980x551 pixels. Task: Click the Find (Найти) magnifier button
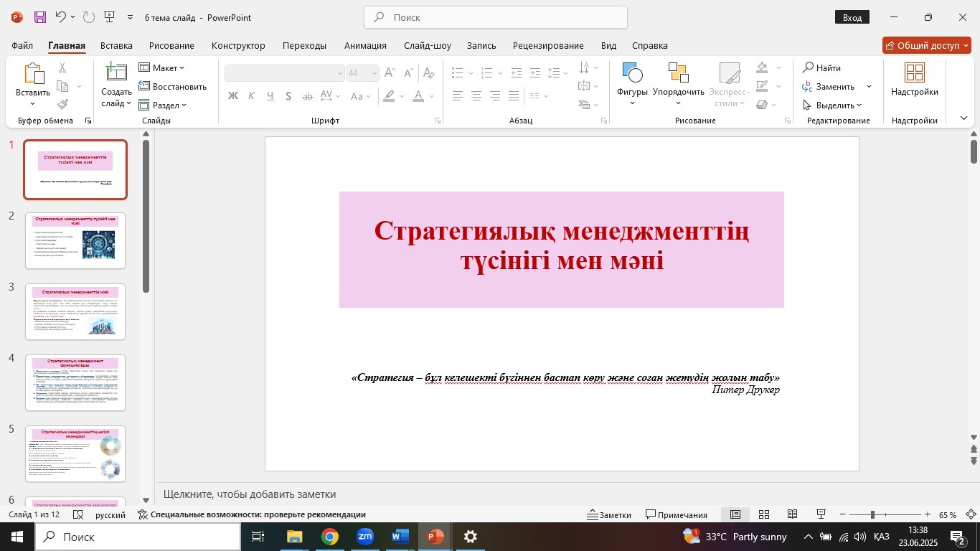coord(822,67)
